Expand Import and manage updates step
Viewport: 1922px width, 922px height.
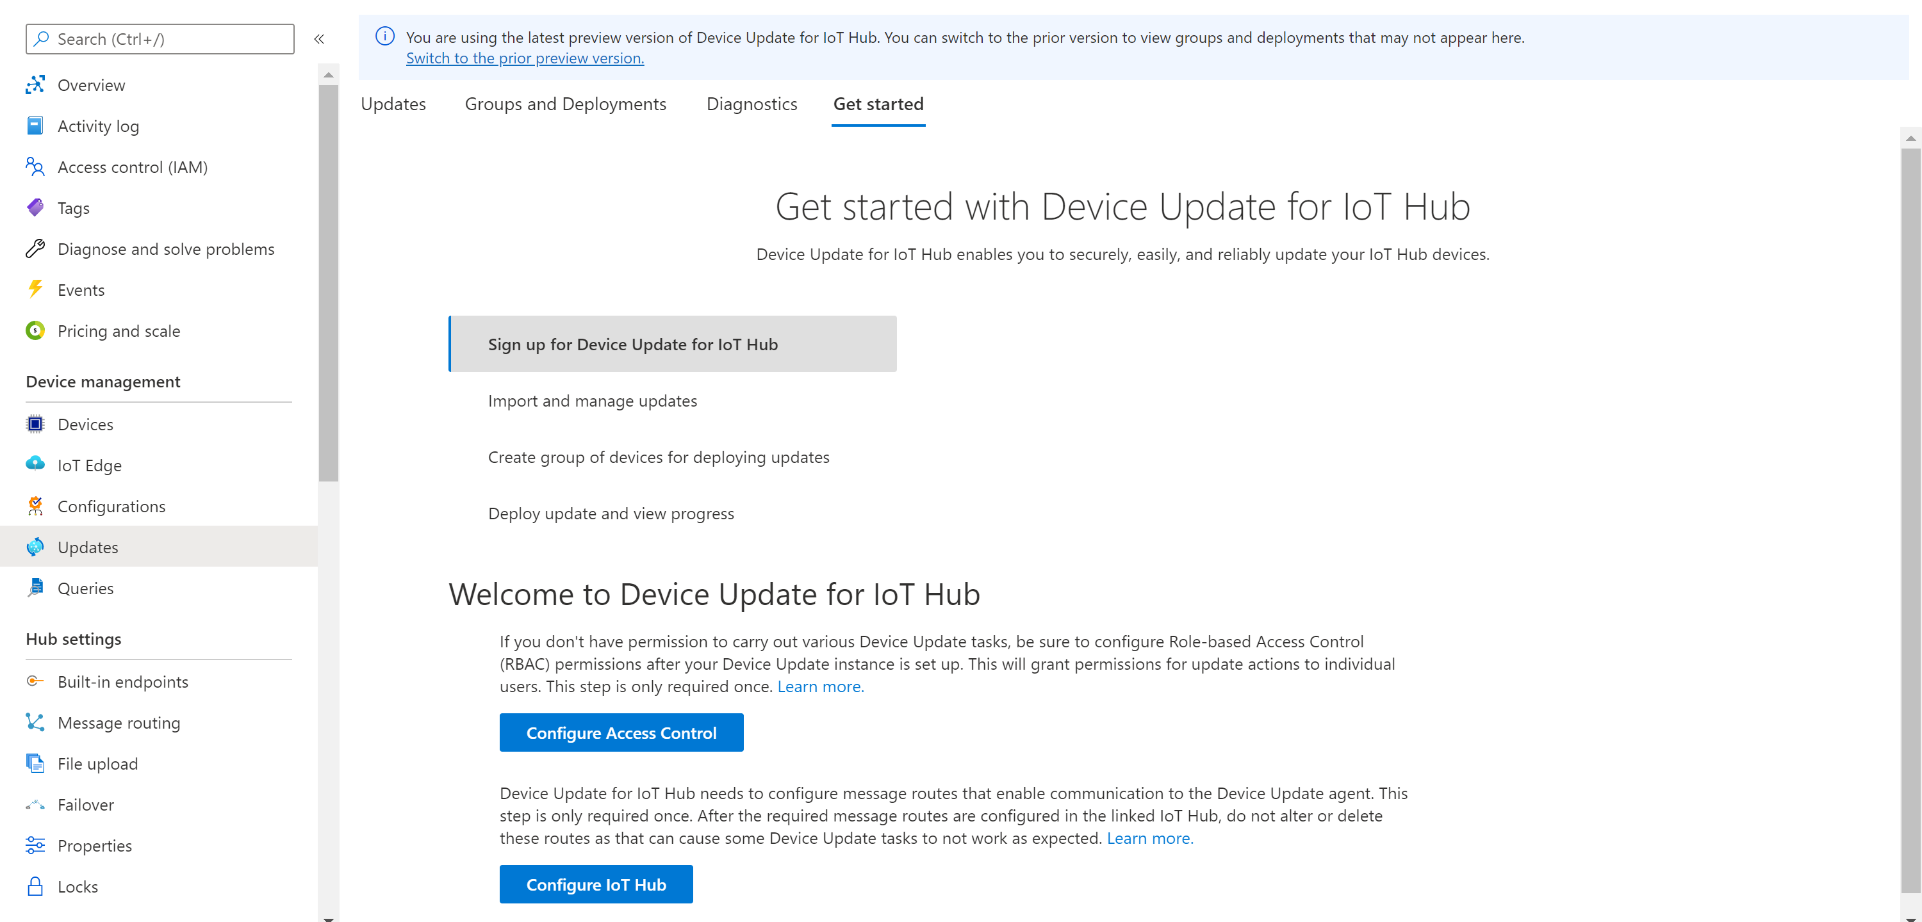point(592,401)
